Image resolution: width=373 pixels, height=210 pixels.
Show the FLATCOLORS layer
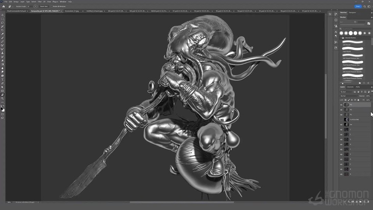(x=341, y=120)
